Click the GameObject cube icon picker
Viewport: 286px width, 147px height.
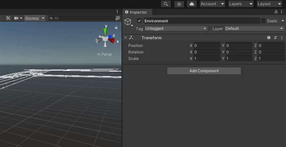[x=128, y=22]
